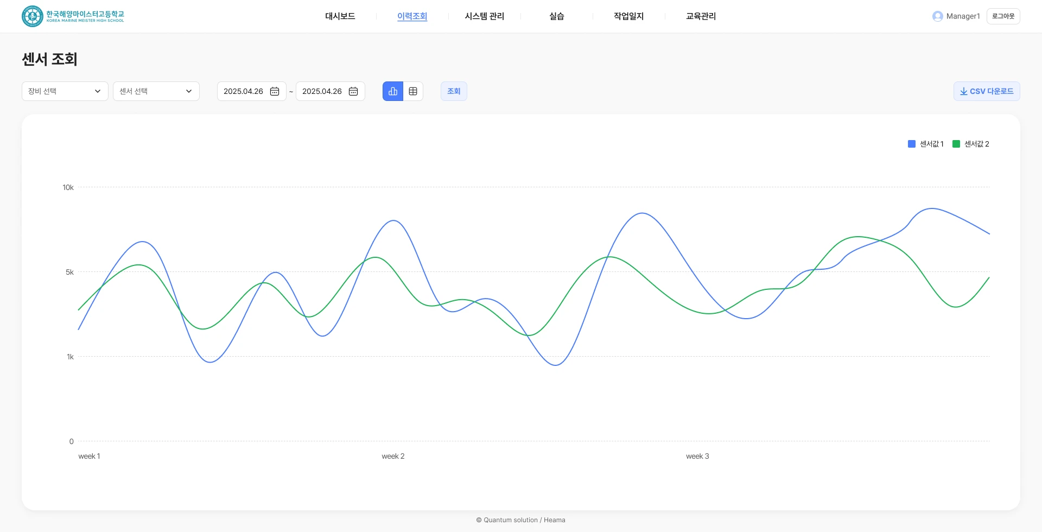The width and height of the screenshot is (1042, 532).
Task: Switch to chart view icon
Action: click(x=393, y=91)
